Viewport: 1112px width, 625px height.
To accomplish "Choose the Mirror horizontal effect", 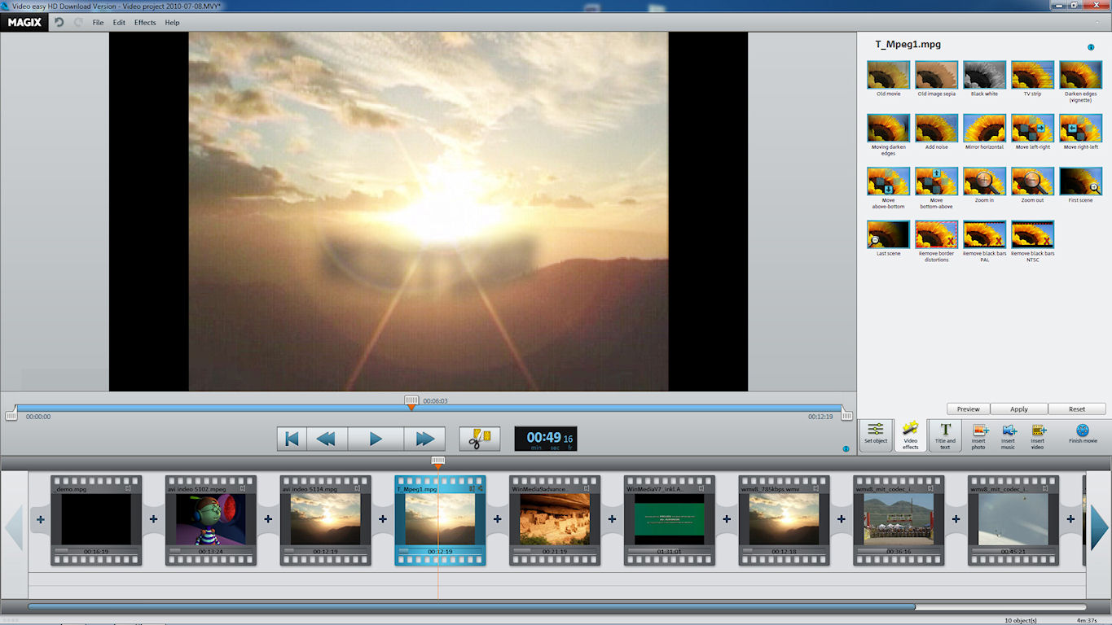I will (x=984, y=129).
